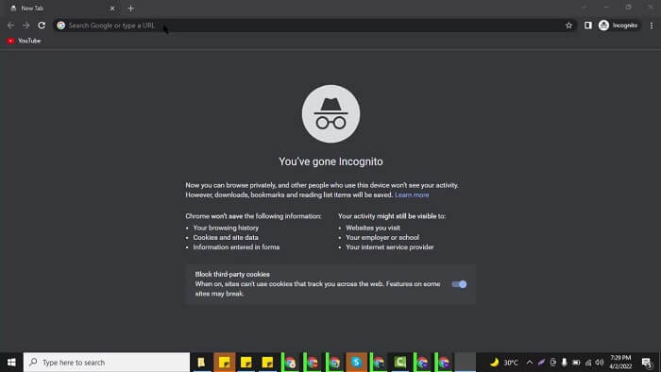Click 'Your internet service provider' list item
This screenshot has width=661, height=372.
[x=389, y=246]
